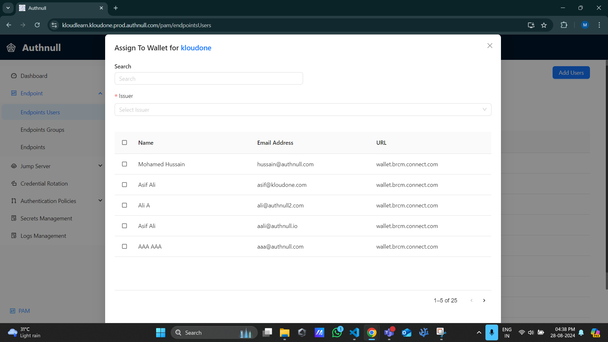Image resolution: width=608 pixels, height=342 pixels.
Task: Open Endpoints Groups menu item
Action: pos(42,130)
